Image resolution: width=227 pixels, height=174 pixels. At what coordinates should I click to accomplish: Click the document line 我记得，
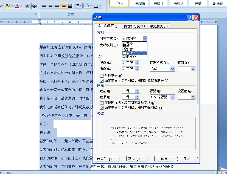(x=46, y=132)
